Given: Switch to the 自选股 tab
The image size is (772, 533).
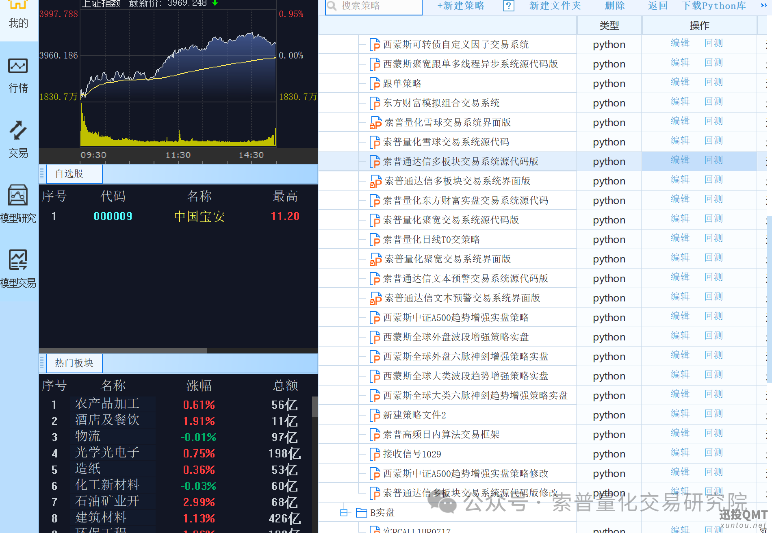Looking at the screenshot, I should (x=70, y=174).
